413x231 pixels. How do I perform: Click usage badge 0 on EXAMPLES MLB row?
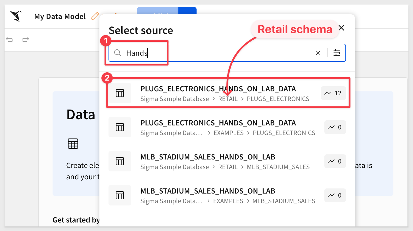[335, 195]
